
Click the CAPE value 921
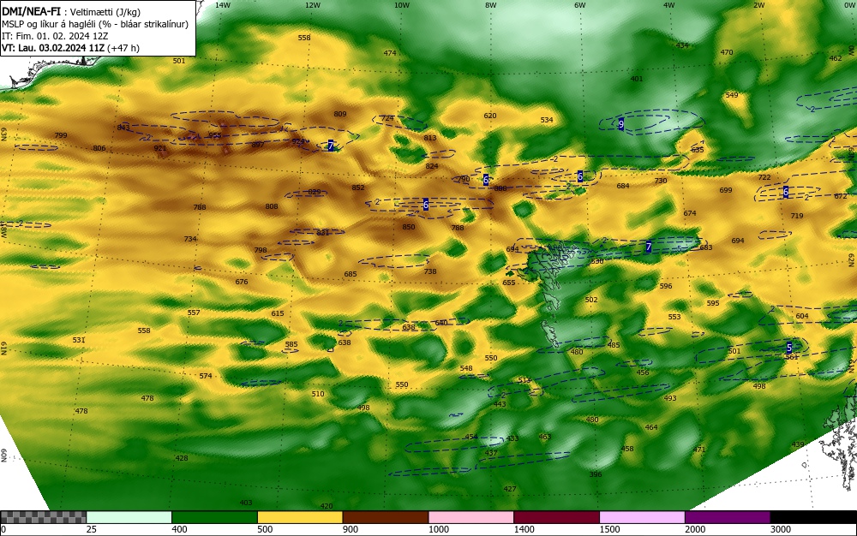pyautogui.click(x=160, y=148)
